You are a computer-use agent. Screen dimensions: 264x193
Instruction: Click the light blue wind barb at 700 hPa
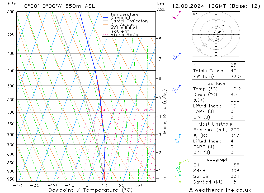point(178,138)
